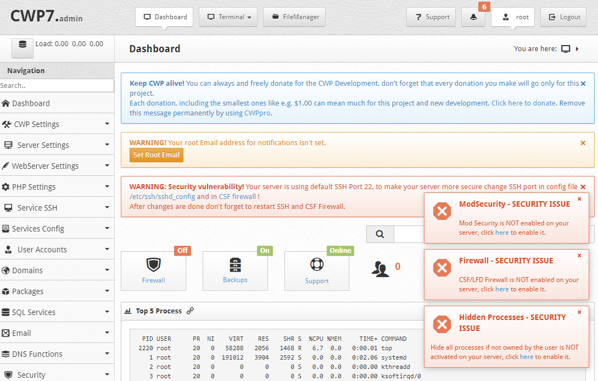Open the Backups server icon tile

coord(235,271)
